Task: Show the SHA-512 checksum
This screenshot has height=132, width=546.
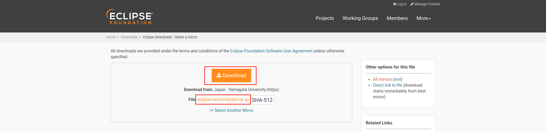Action: [262, 100]
